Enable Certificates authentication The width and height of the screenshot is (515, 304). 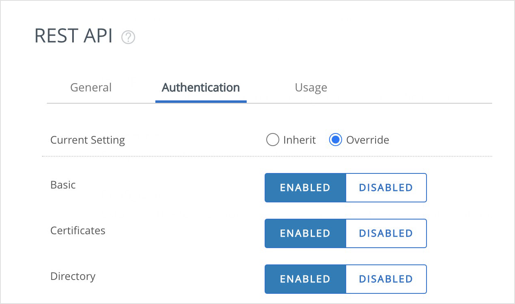click(x=305, y=233)
